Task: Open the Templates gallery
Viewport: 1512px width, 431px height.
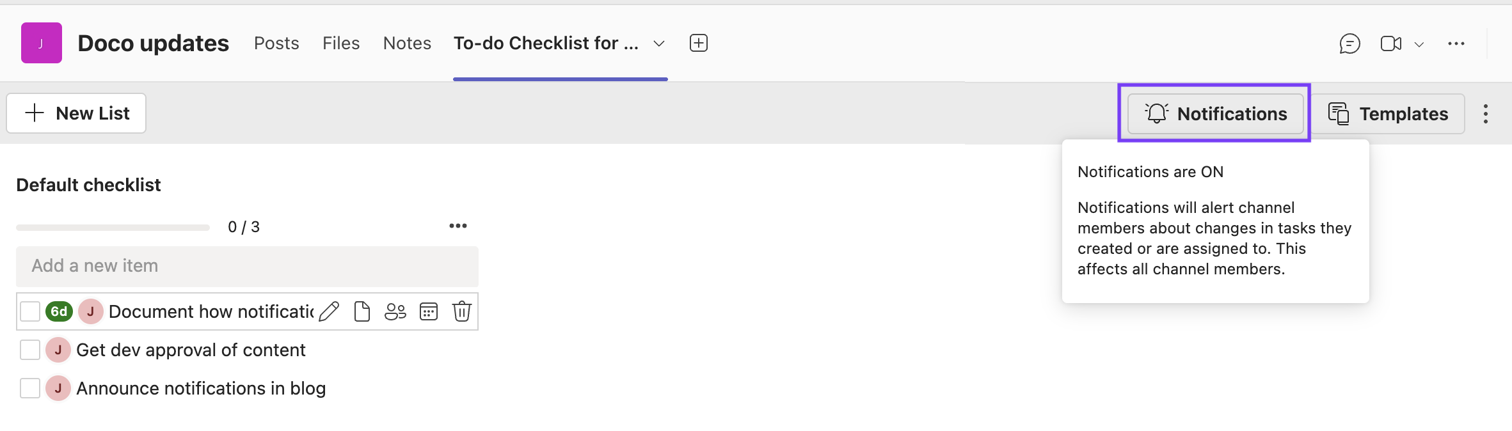Action: click(x=1390, y=113)
